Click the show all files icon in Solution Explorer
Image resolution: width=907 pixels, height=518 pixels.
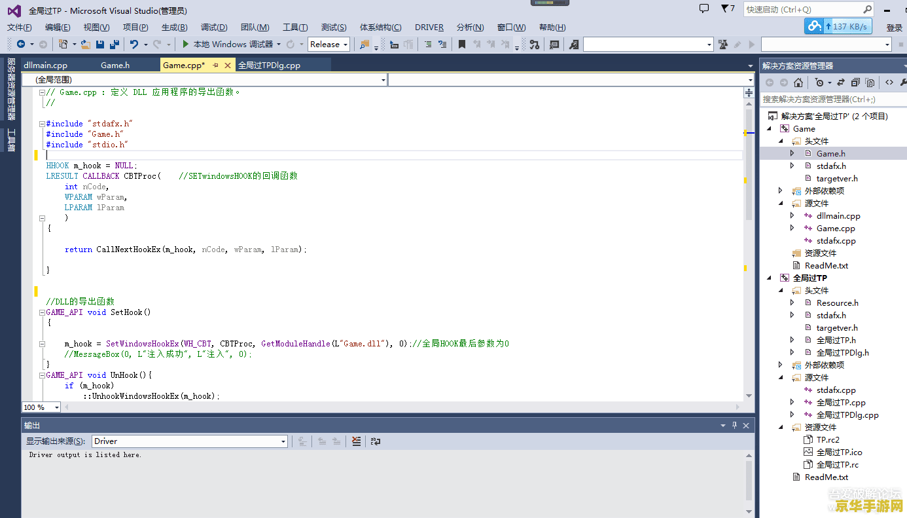pyautogui.click(x=870, y=83)
